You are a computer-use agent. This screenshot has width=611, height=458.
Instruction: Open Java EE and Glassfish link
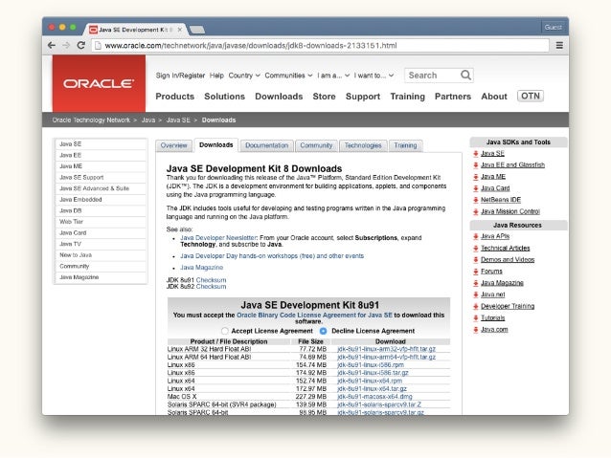(x=512, y=165)
